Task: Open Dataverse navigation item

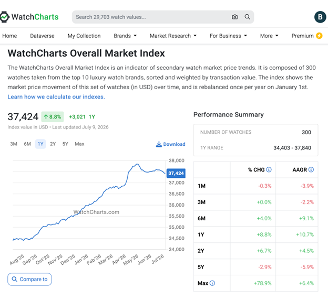Action: tap(42, 36)
